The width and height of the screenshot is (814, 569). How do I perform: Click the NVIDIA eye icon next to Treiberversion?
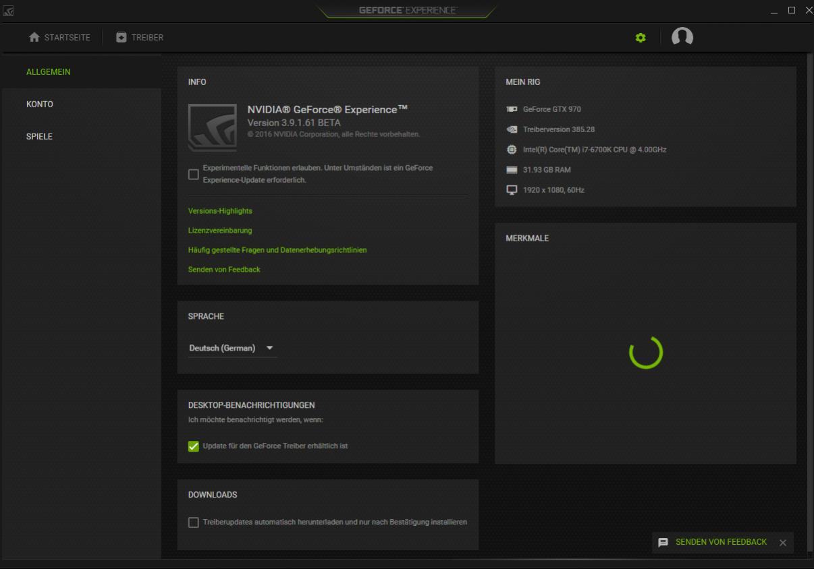tap(512, 129)
